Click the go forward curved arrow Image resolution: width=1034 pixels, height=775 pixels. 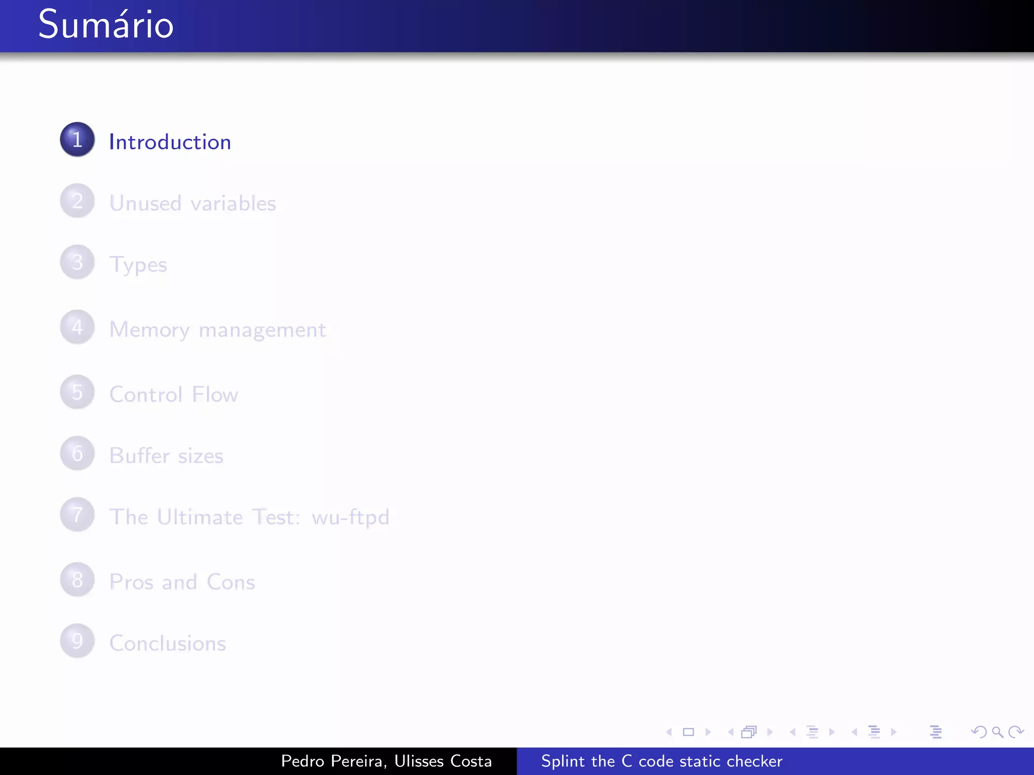pos(1015,732)
